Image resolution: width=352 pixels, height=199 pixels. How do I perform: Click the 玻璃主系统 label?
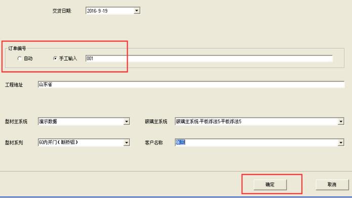coord(156,122)
